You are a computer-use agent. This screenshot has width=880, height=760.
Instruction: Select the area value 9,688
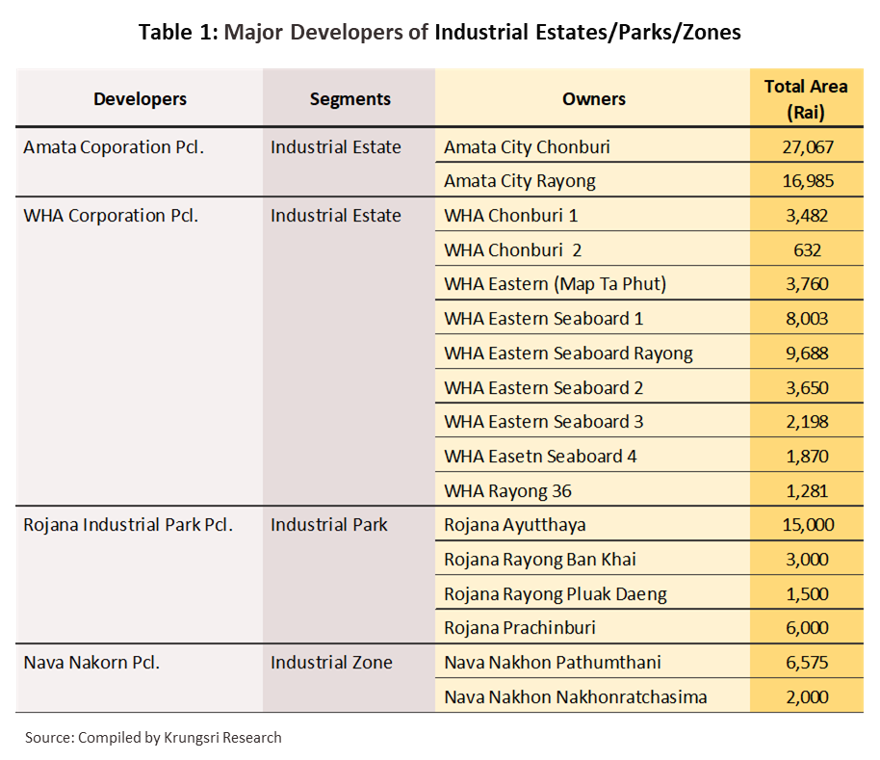807,354
